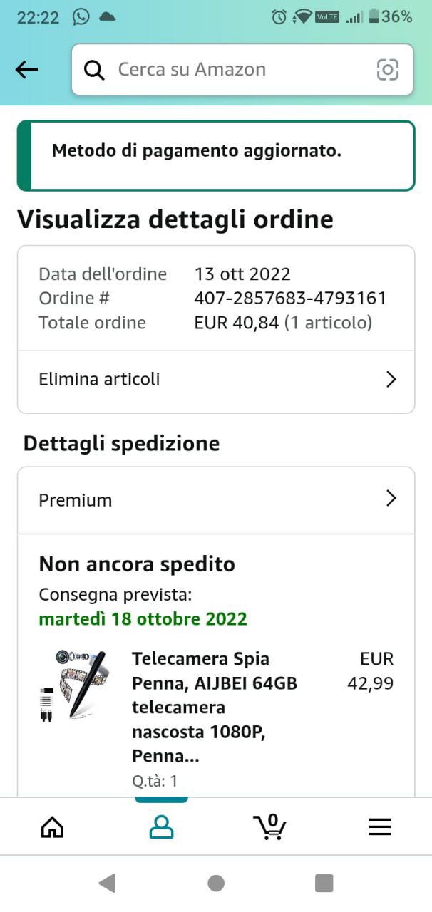Image resolution: width=432 pixels, height=912 pixels.
Task: Tap the Android home circle button
Action: [x=216, y=883]
